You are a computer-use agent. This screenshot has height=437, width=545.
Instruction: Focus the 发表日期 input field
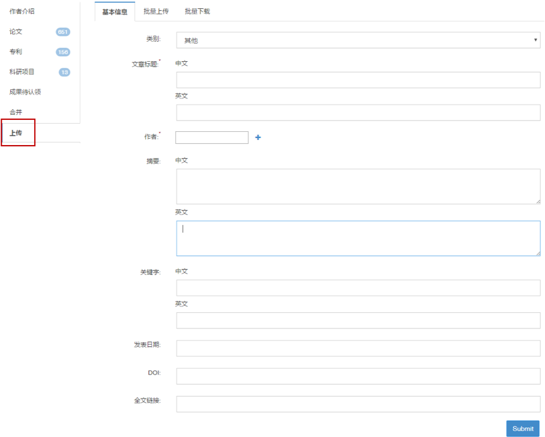point(358,348)
